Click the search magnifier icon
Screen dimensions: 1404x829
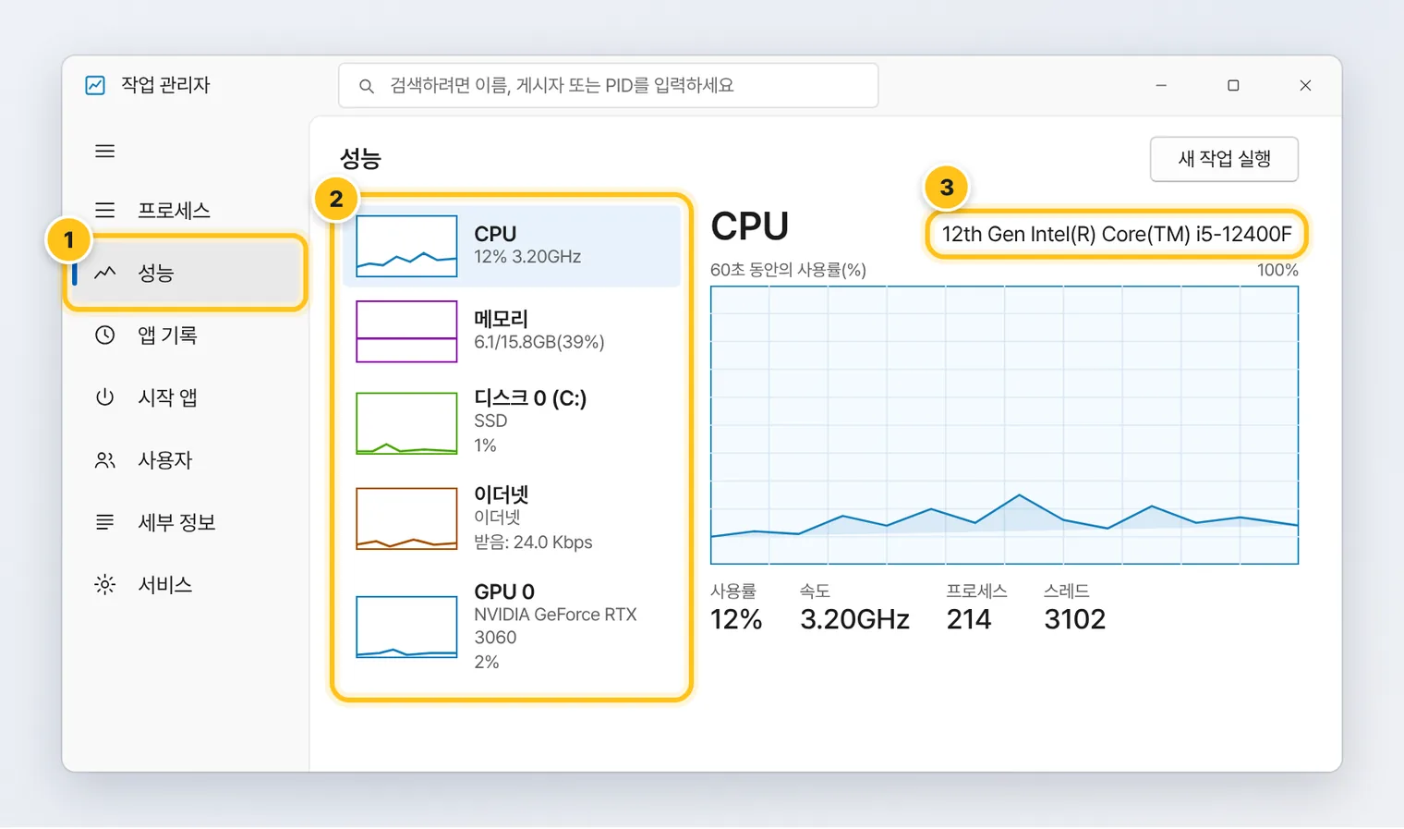[x=367, y=86]
